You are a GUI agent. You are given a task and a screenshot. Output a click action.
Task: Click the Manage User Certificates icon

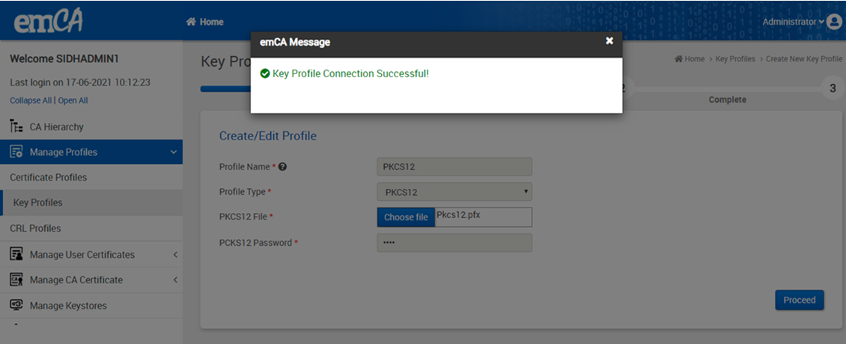click(x=16, y=255)
